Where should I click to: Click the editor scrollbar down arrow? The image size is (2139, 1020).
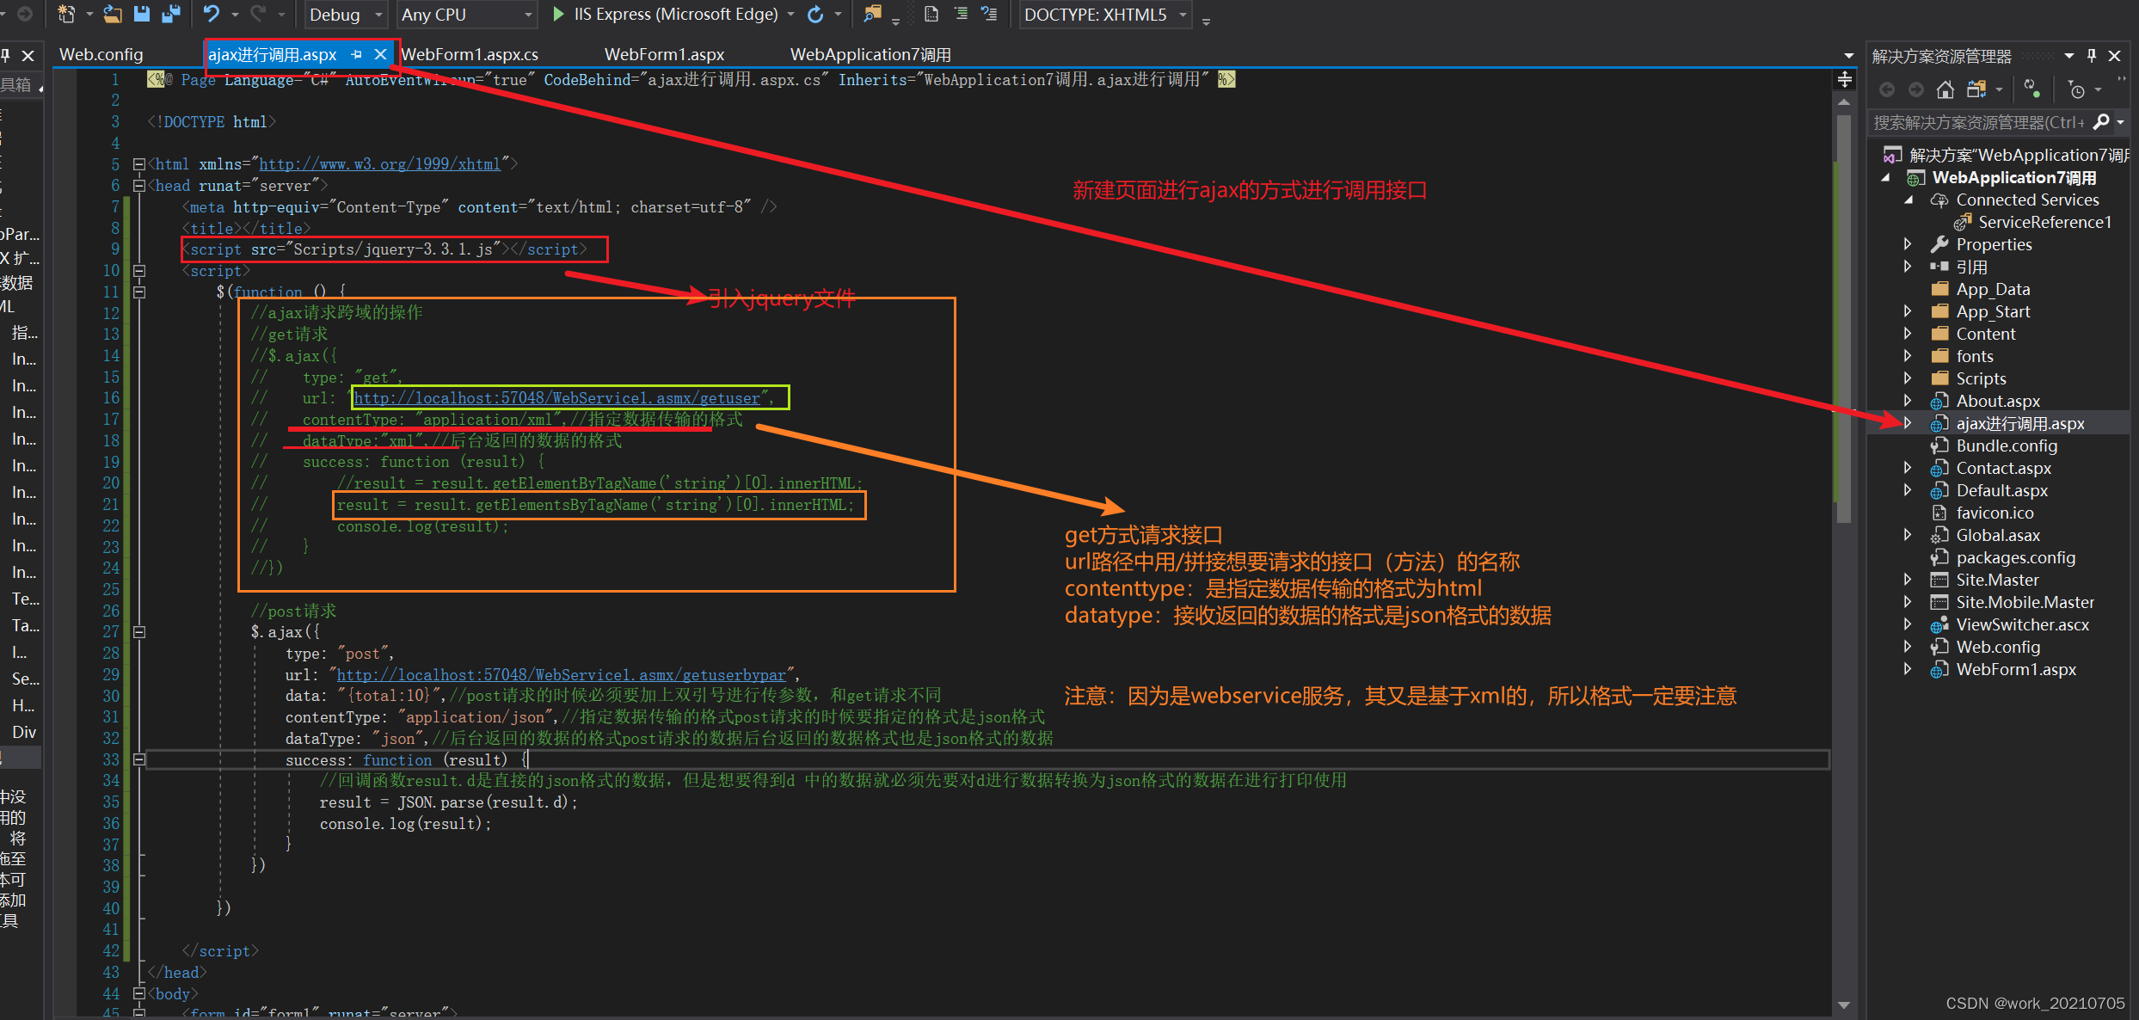coord(1844,1005)
